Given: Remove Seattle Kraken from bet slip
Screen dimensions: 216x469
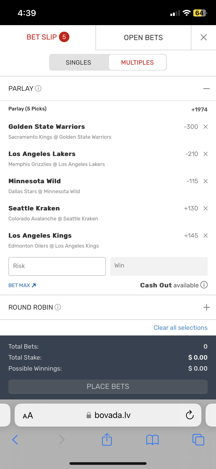Looking at the screenshot, I should click(x=206, y=208).
